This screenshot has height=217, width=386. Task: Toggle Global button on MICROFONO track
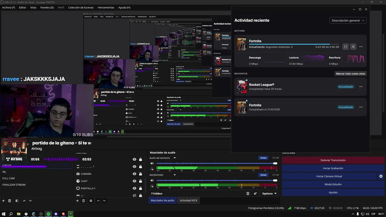tap(263, 175)
